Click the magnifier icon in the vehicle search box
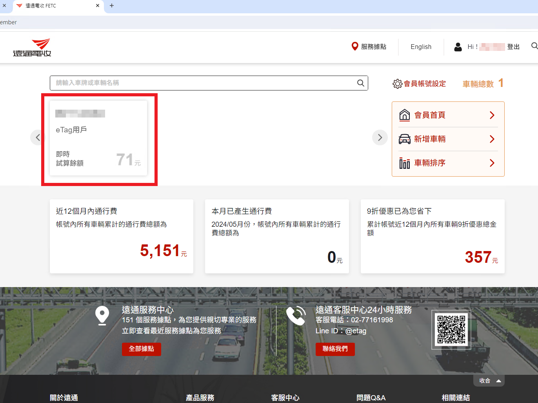The image size is (538, 403). click(360, 83)
